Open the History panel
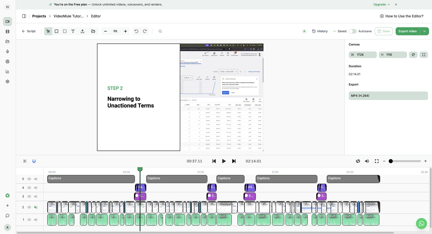Viewport: 432px width, 234px height. click(320, 31)
